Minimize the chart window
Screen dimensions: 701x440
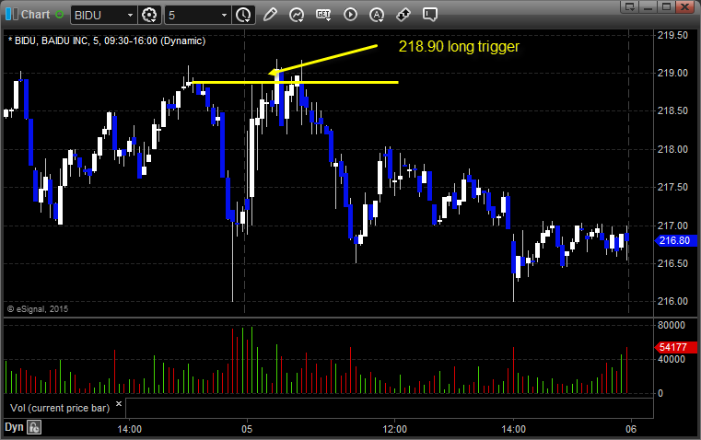point(648,6)
